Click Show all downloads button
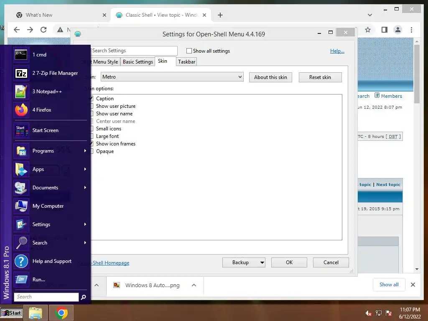This screenshot has height=321, width=428. pos(389,285)
